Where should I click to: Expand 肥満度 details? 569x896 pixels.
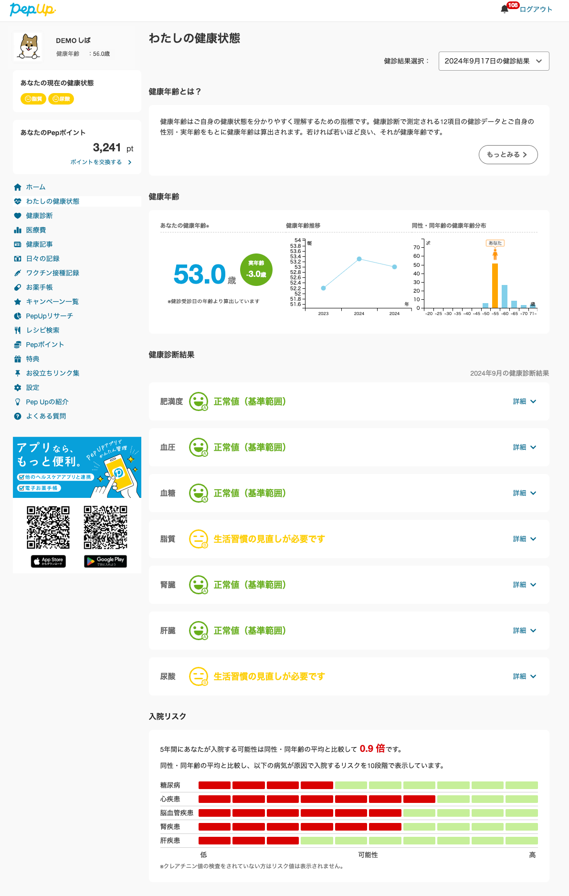[x=524, y=401]
